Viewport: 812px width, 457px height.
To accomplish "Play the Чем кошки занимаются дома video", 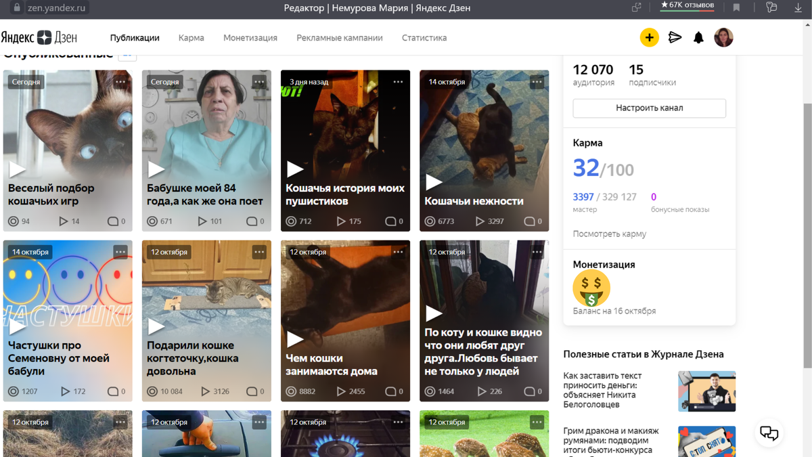I will point(294,339).
